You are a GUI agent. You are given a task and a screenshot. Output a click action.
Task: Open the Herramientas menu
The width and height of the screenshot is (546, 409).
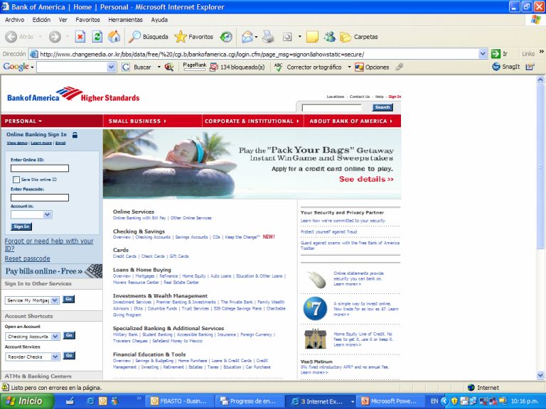pyautogui.click(x=125, y=20)
